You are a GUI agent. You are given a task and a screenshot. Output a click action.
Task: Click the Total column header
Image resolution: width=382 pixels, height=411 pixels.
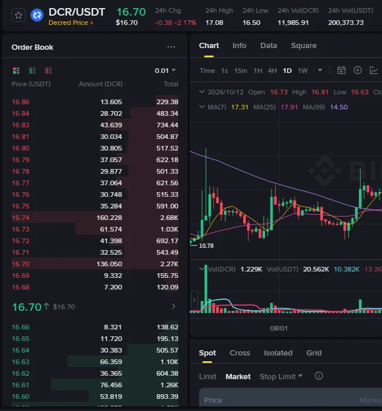[171, 84]
